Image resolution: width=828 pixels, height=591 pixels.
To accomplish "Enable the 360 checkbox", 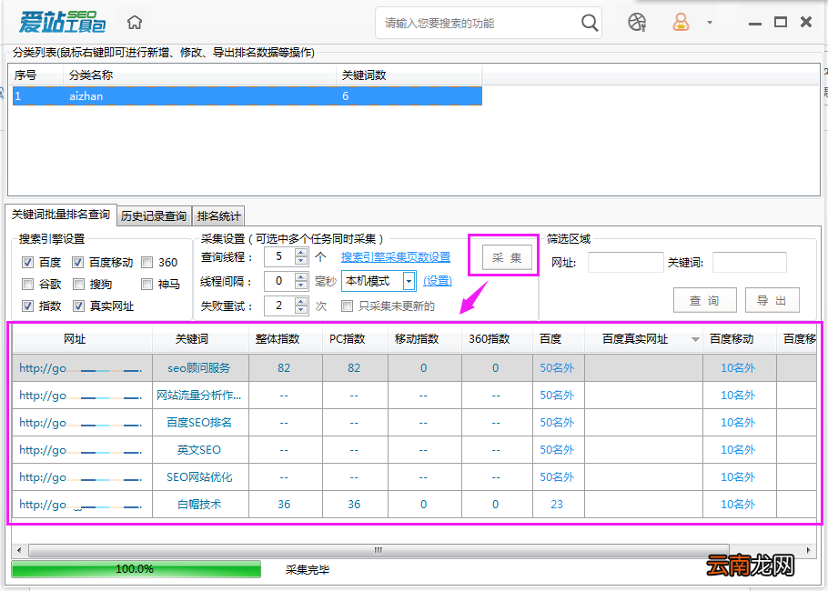I will point(147,262).
